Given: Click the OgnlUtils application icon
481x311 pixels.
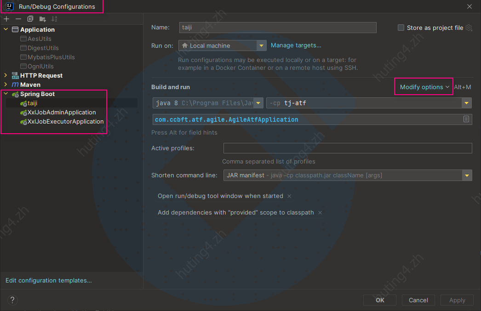Looking at the screenshot, I should pyautogui.click(x=23, y=66).
